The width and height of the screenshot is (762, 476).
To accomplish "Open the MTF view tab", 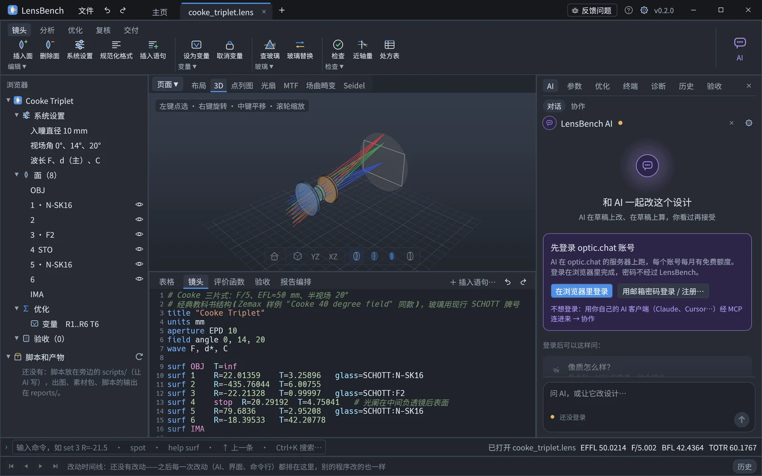I will coord(291,86).
